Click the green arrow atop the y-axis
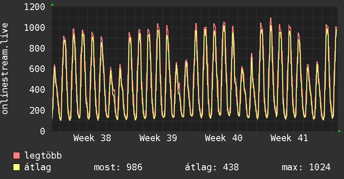Viewport: 344px width, 179px height. (52, 5)
